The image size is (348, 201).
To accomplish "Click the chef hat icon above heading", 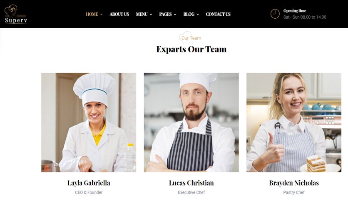I will click(x=185, y=37).
